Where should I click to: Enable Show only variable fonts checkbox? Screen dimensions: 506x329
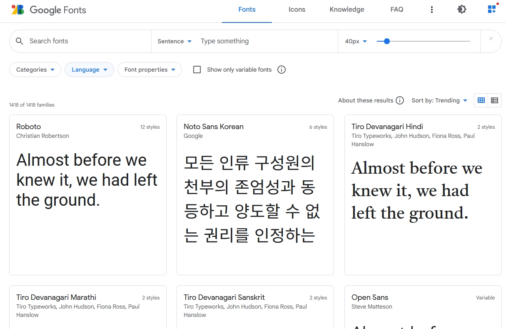(197, 70)
